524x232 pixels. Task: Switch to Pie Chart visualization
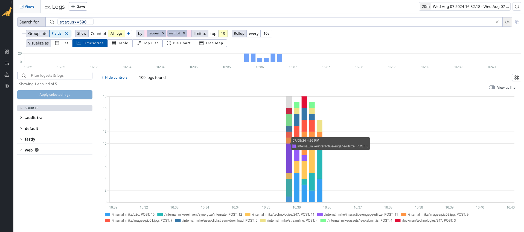click(x=179, y=43)
